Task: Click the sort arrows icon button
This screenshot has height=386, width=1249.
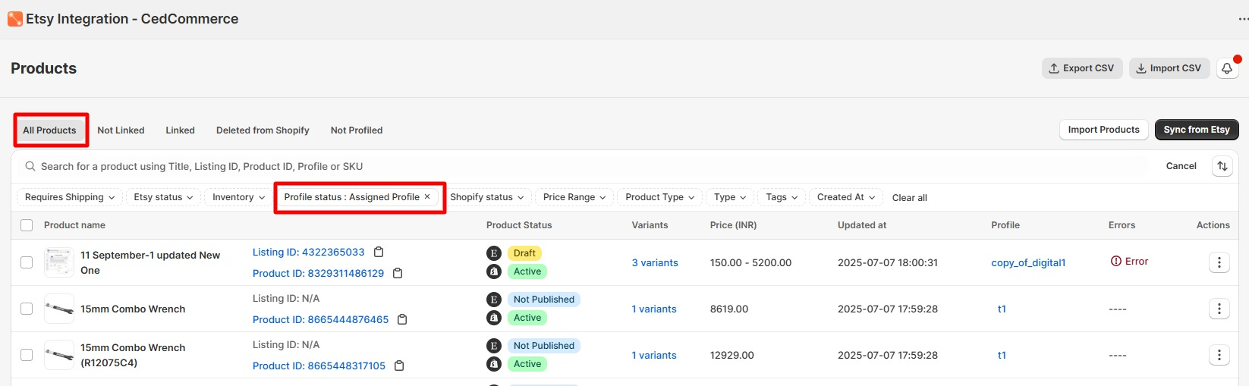Action: (x=1222, y=166)
